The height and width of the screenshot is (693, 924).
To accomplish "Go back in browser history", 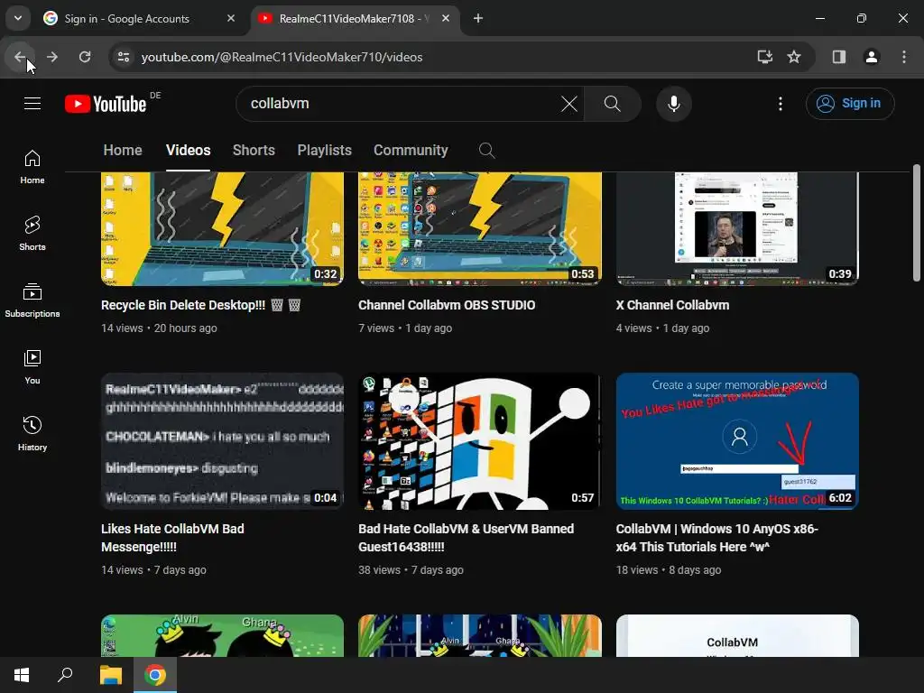I will pos(20,57).
